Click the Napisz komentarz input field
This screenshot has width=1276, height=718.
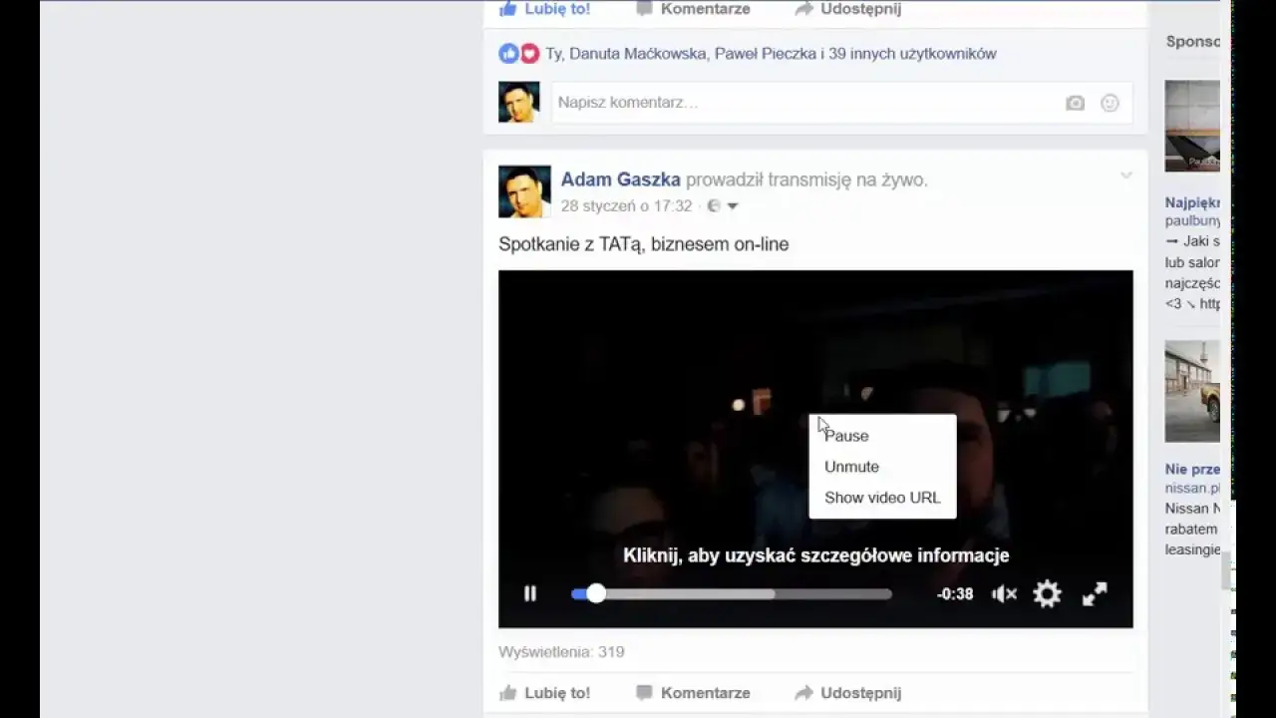(x=698, y=103)
